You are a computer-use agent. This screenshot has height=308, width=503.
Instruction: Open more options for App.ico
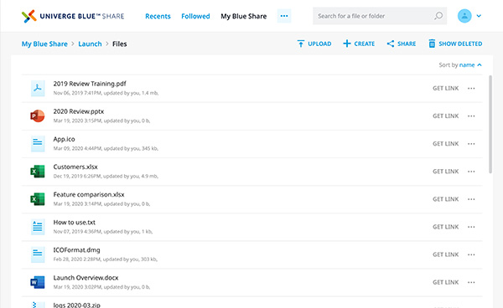(471, 144)
